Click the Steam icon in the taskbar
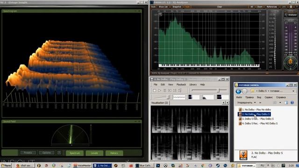The height and width of the screenshot is (168, 299). click(x=218, y=166)
